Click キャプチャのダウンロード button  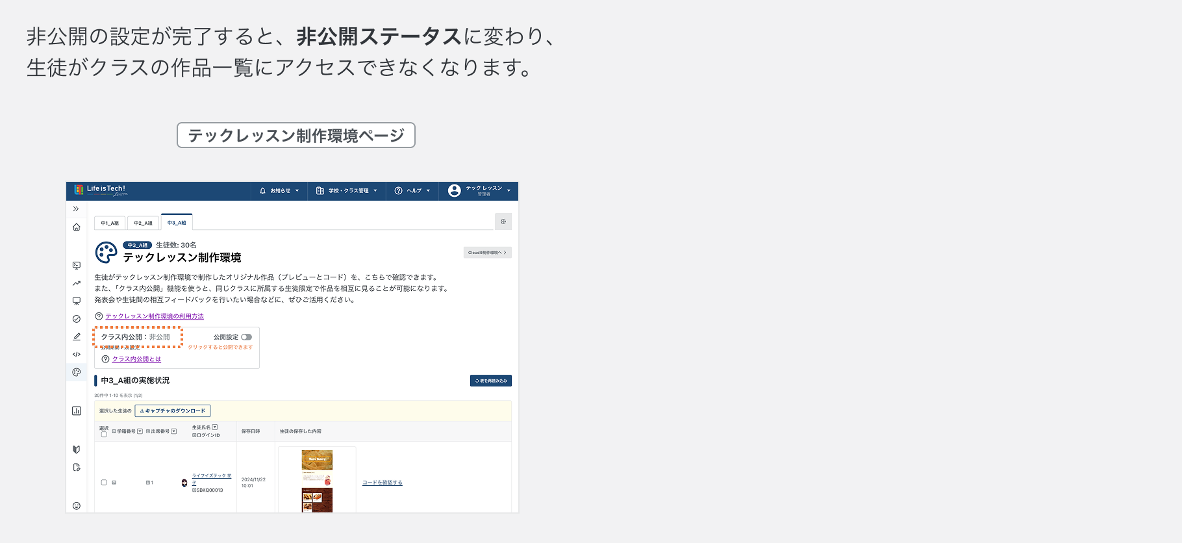click(173, 411)
